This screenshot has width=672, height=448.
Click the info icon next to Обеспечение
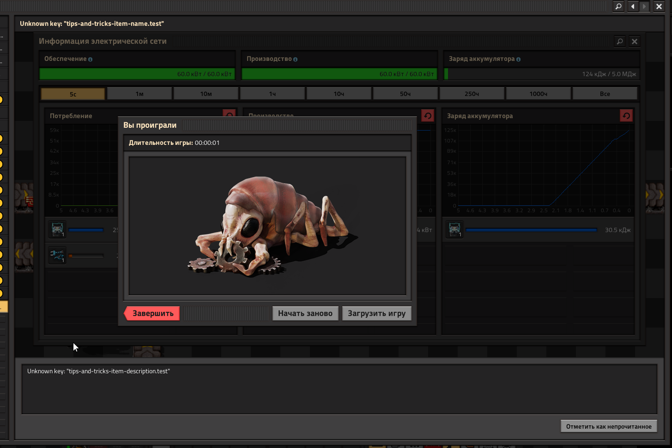pyautogui.click(x=90, y=60)
